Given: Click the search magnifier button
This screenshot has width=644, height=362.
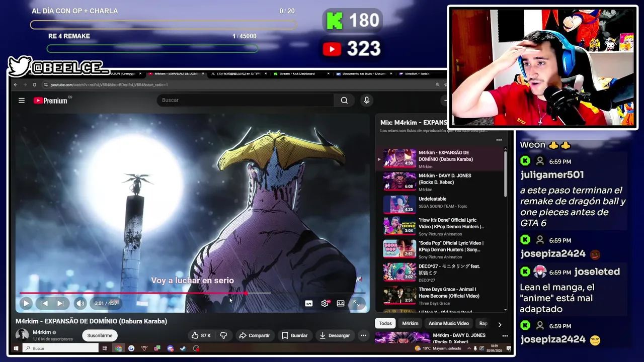Looking at the screenshot, I should click(x=344, y=100).
